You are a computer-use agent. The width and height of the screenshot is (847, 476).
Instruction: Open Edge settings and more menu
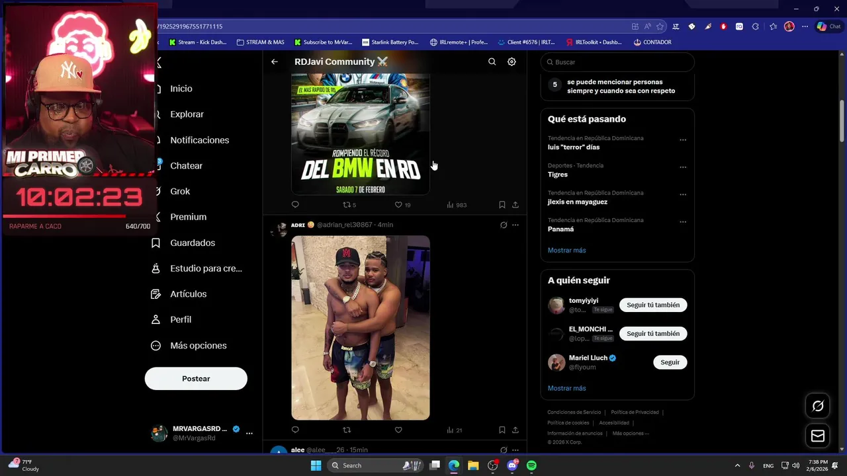tap(805, 26)
